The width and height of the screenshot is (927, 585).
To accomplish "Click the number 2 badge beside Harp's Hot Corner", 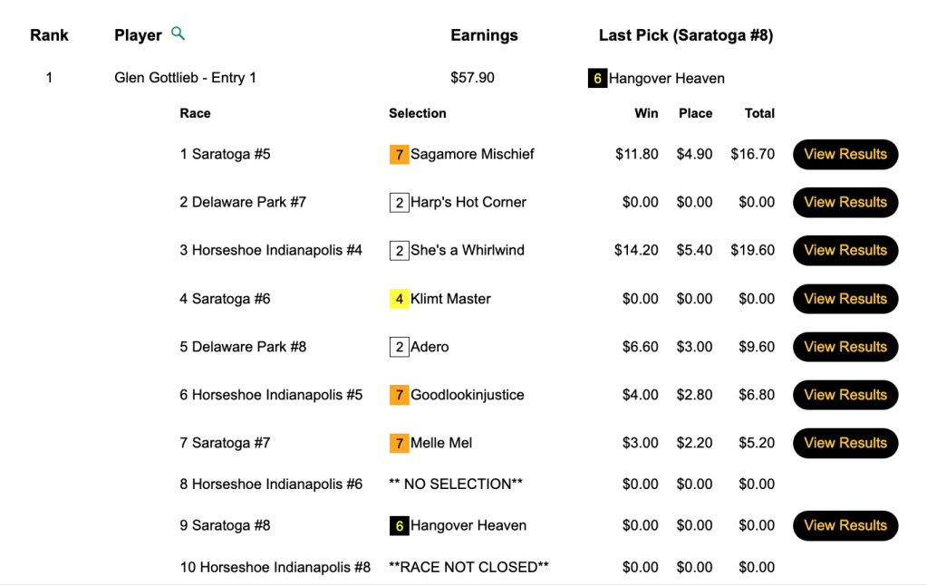I will (399, 203).
